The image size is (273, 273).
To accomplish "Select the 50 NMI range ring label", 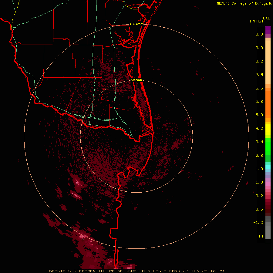I will (x=136, y=80).
